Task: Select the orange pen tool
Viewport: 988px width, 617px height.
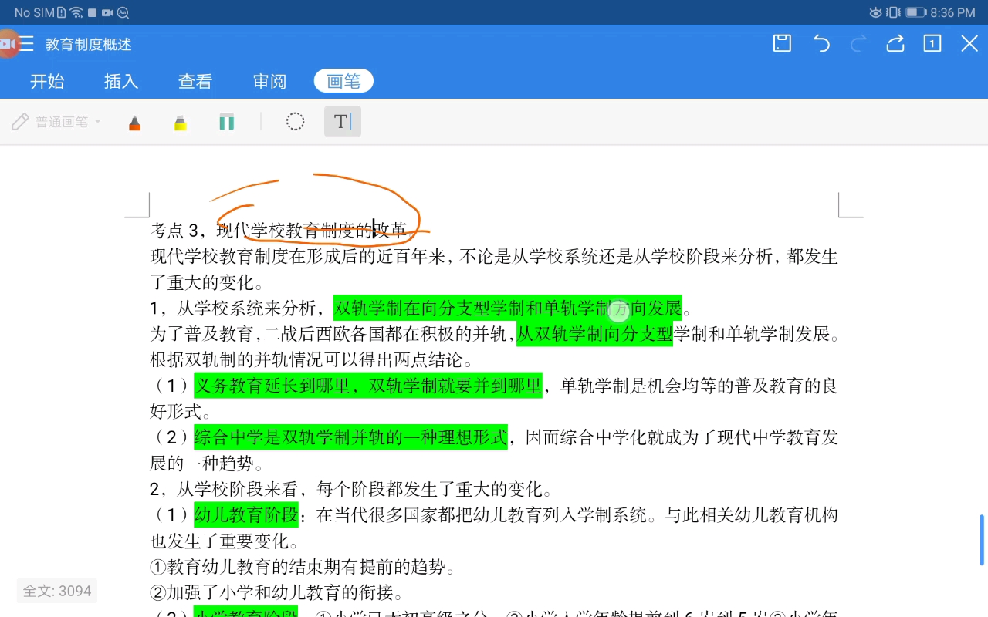Action: coord(134,122)
